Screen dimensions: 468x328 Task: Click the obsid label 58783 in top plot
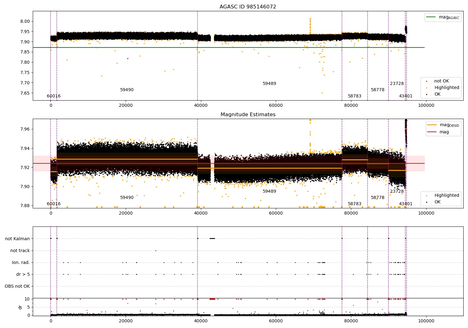click(x=355, y=96)
